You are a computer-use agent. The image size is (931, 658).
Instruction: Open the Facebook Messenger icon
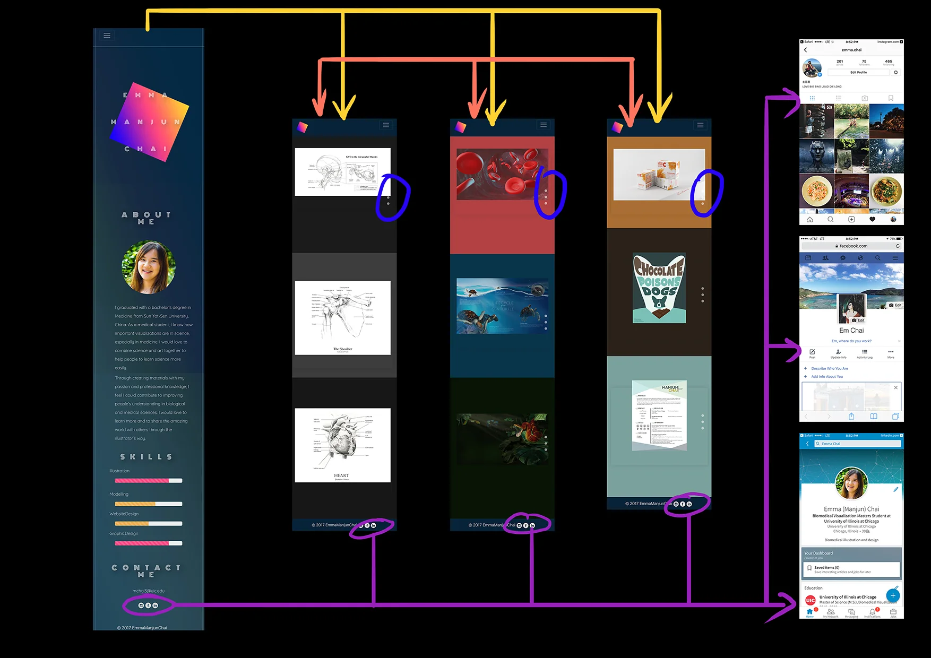point(843,258)
